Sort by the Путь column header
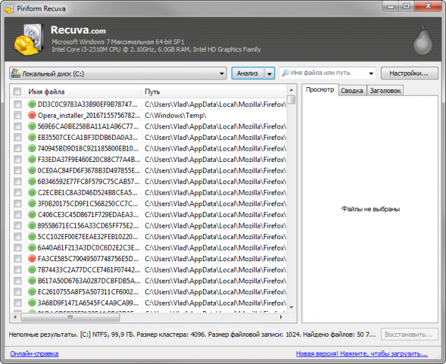The height and width of the screenshot is (364, 446). (x=214, y=92)
